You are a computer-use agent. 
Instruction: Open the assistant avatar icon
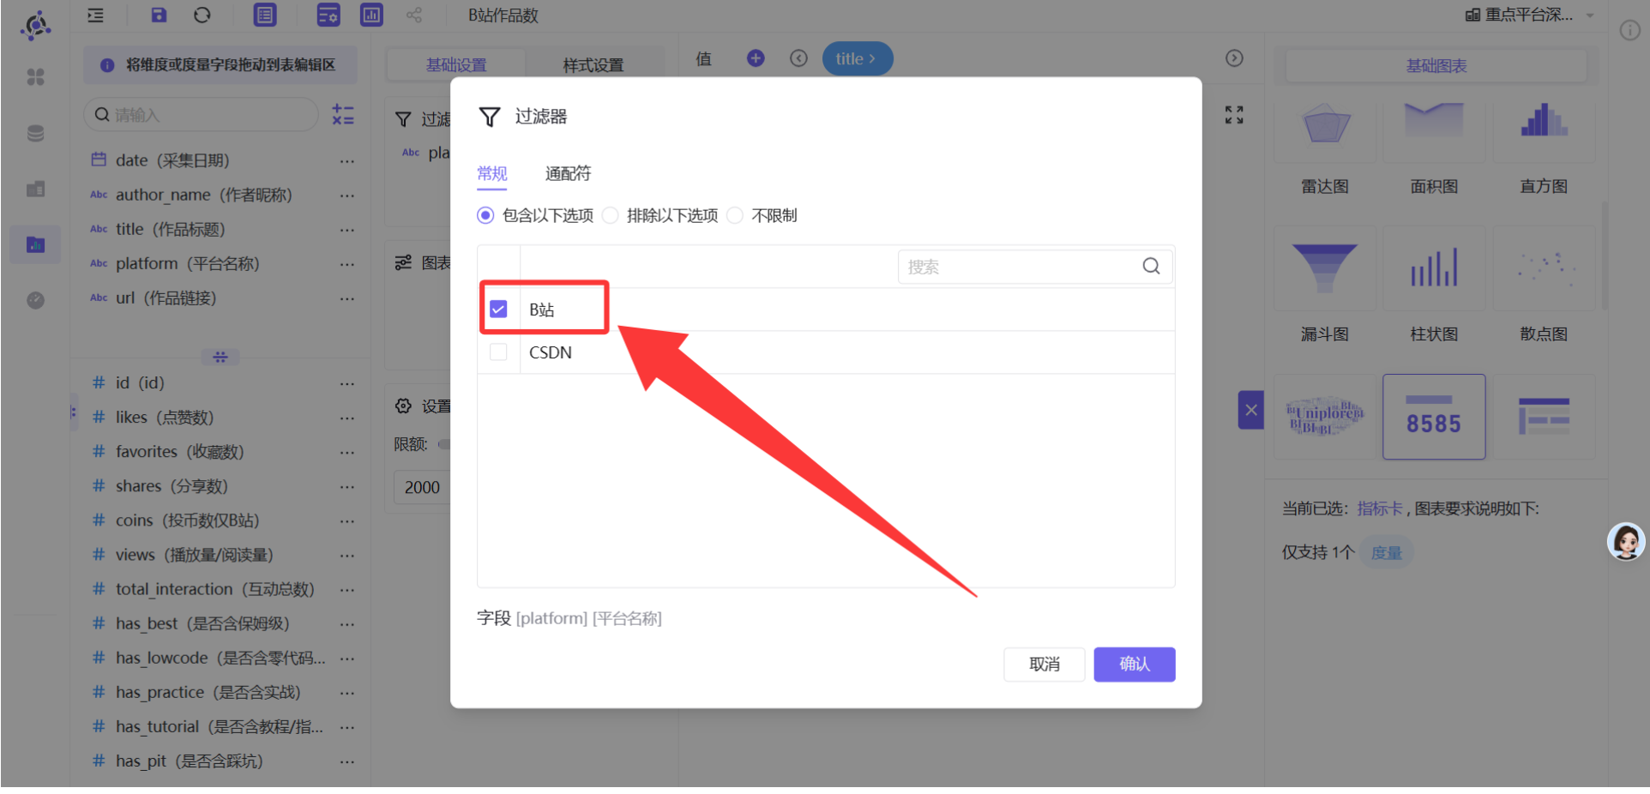[x=1626, y=542]
